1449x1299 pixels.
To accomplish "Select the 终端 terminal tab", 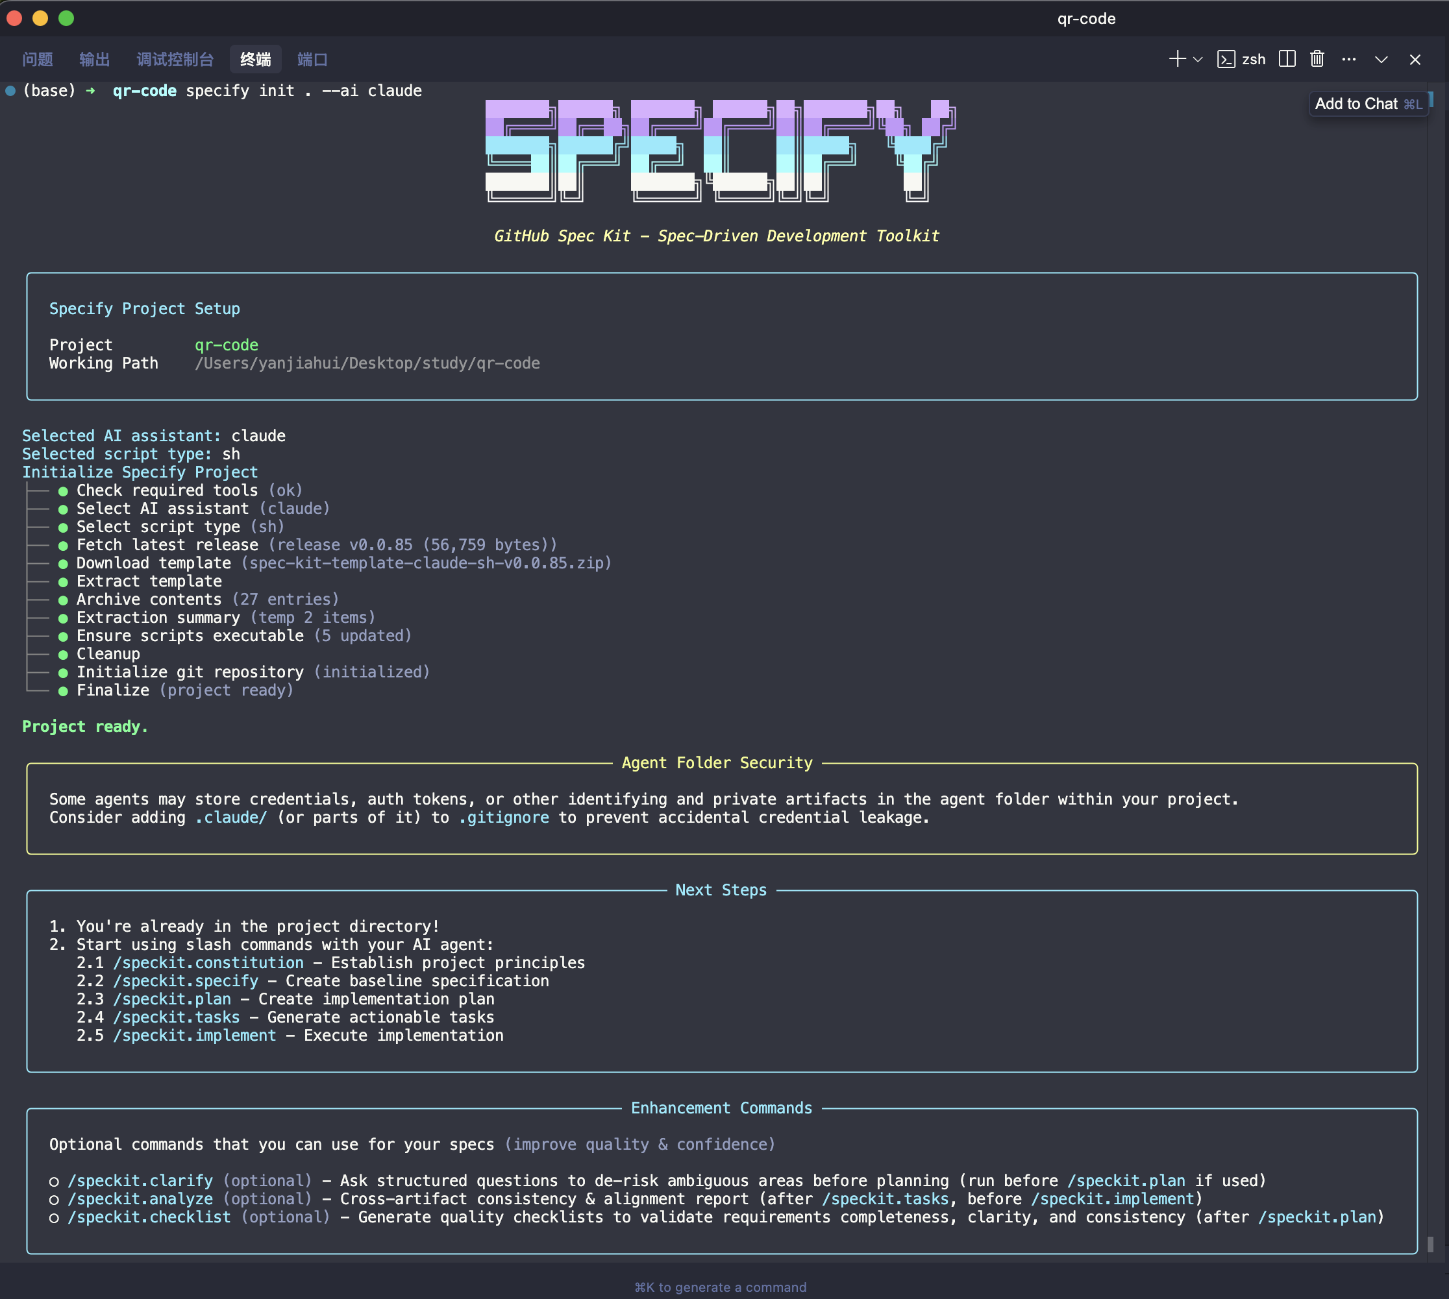I will click(256, 59).
